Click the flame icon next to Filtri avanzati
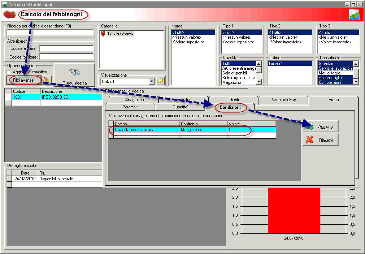Screen dimensions: 365x254 click(x=47, y=80)
